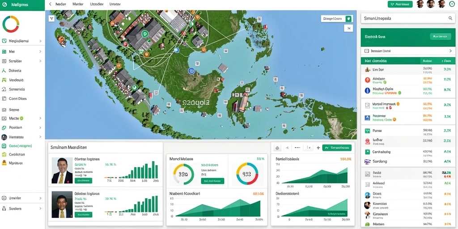Toggle the checkbox in the Ioooae Dursi row

pos(367,51)
